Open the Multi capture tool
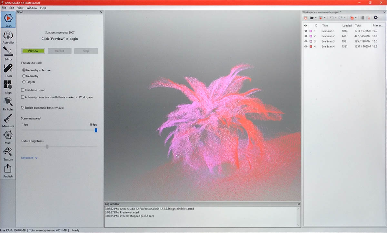387x233 pixels. (8, 137)
